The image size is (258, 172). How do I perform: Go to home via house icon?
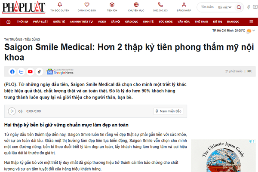point(9,22)
